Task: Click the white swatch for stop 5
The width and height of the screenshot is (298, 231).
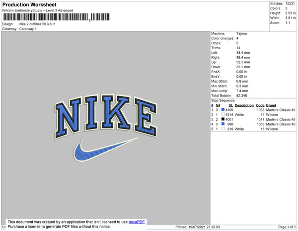Action: click(223, 129)
